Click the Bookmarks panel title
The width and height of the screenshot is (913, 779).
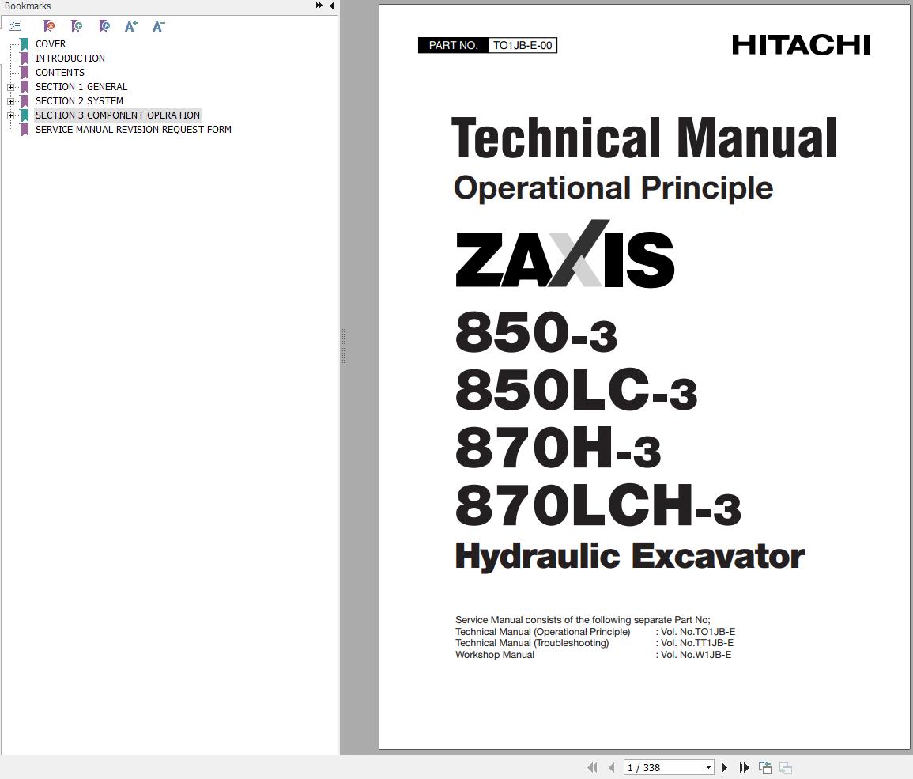click(x=28, y=6)
